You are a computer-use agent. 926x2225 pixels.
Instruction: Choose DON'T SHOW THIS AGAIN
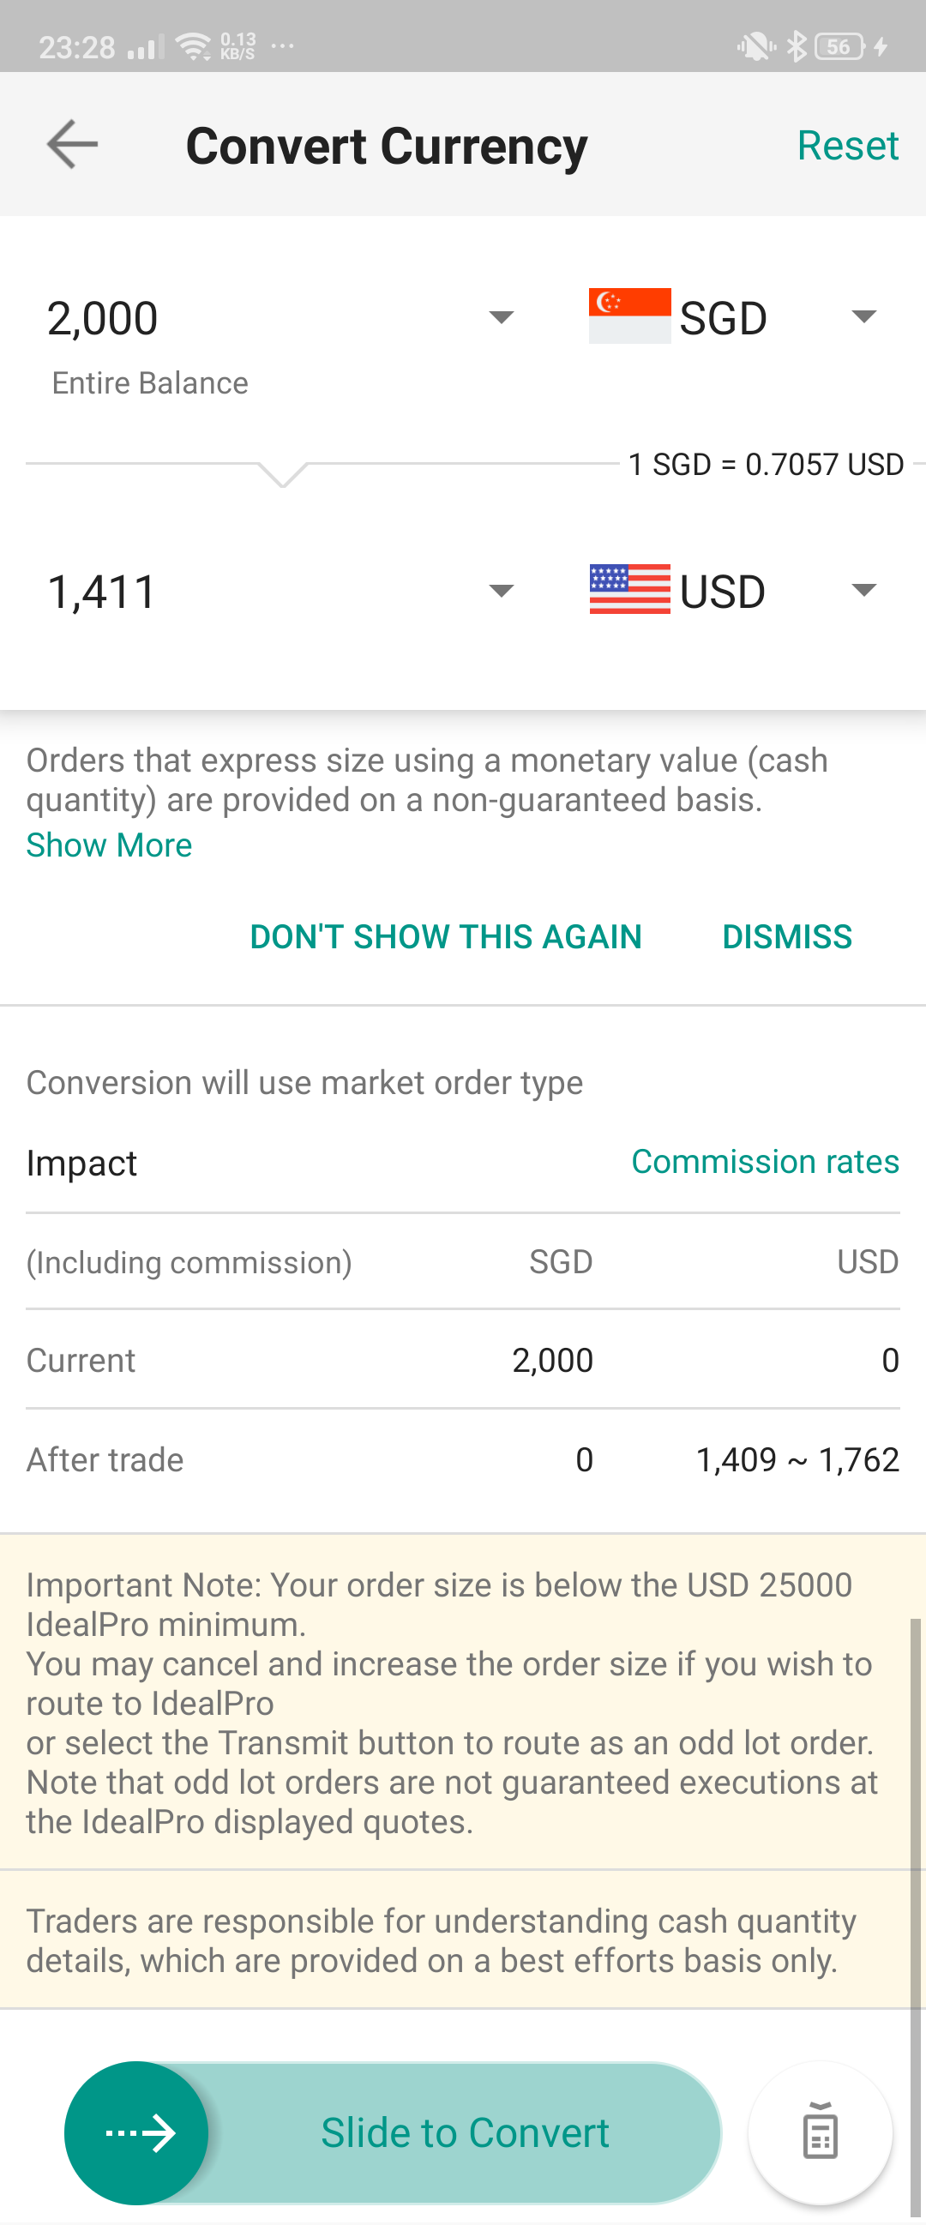[446, 936]
